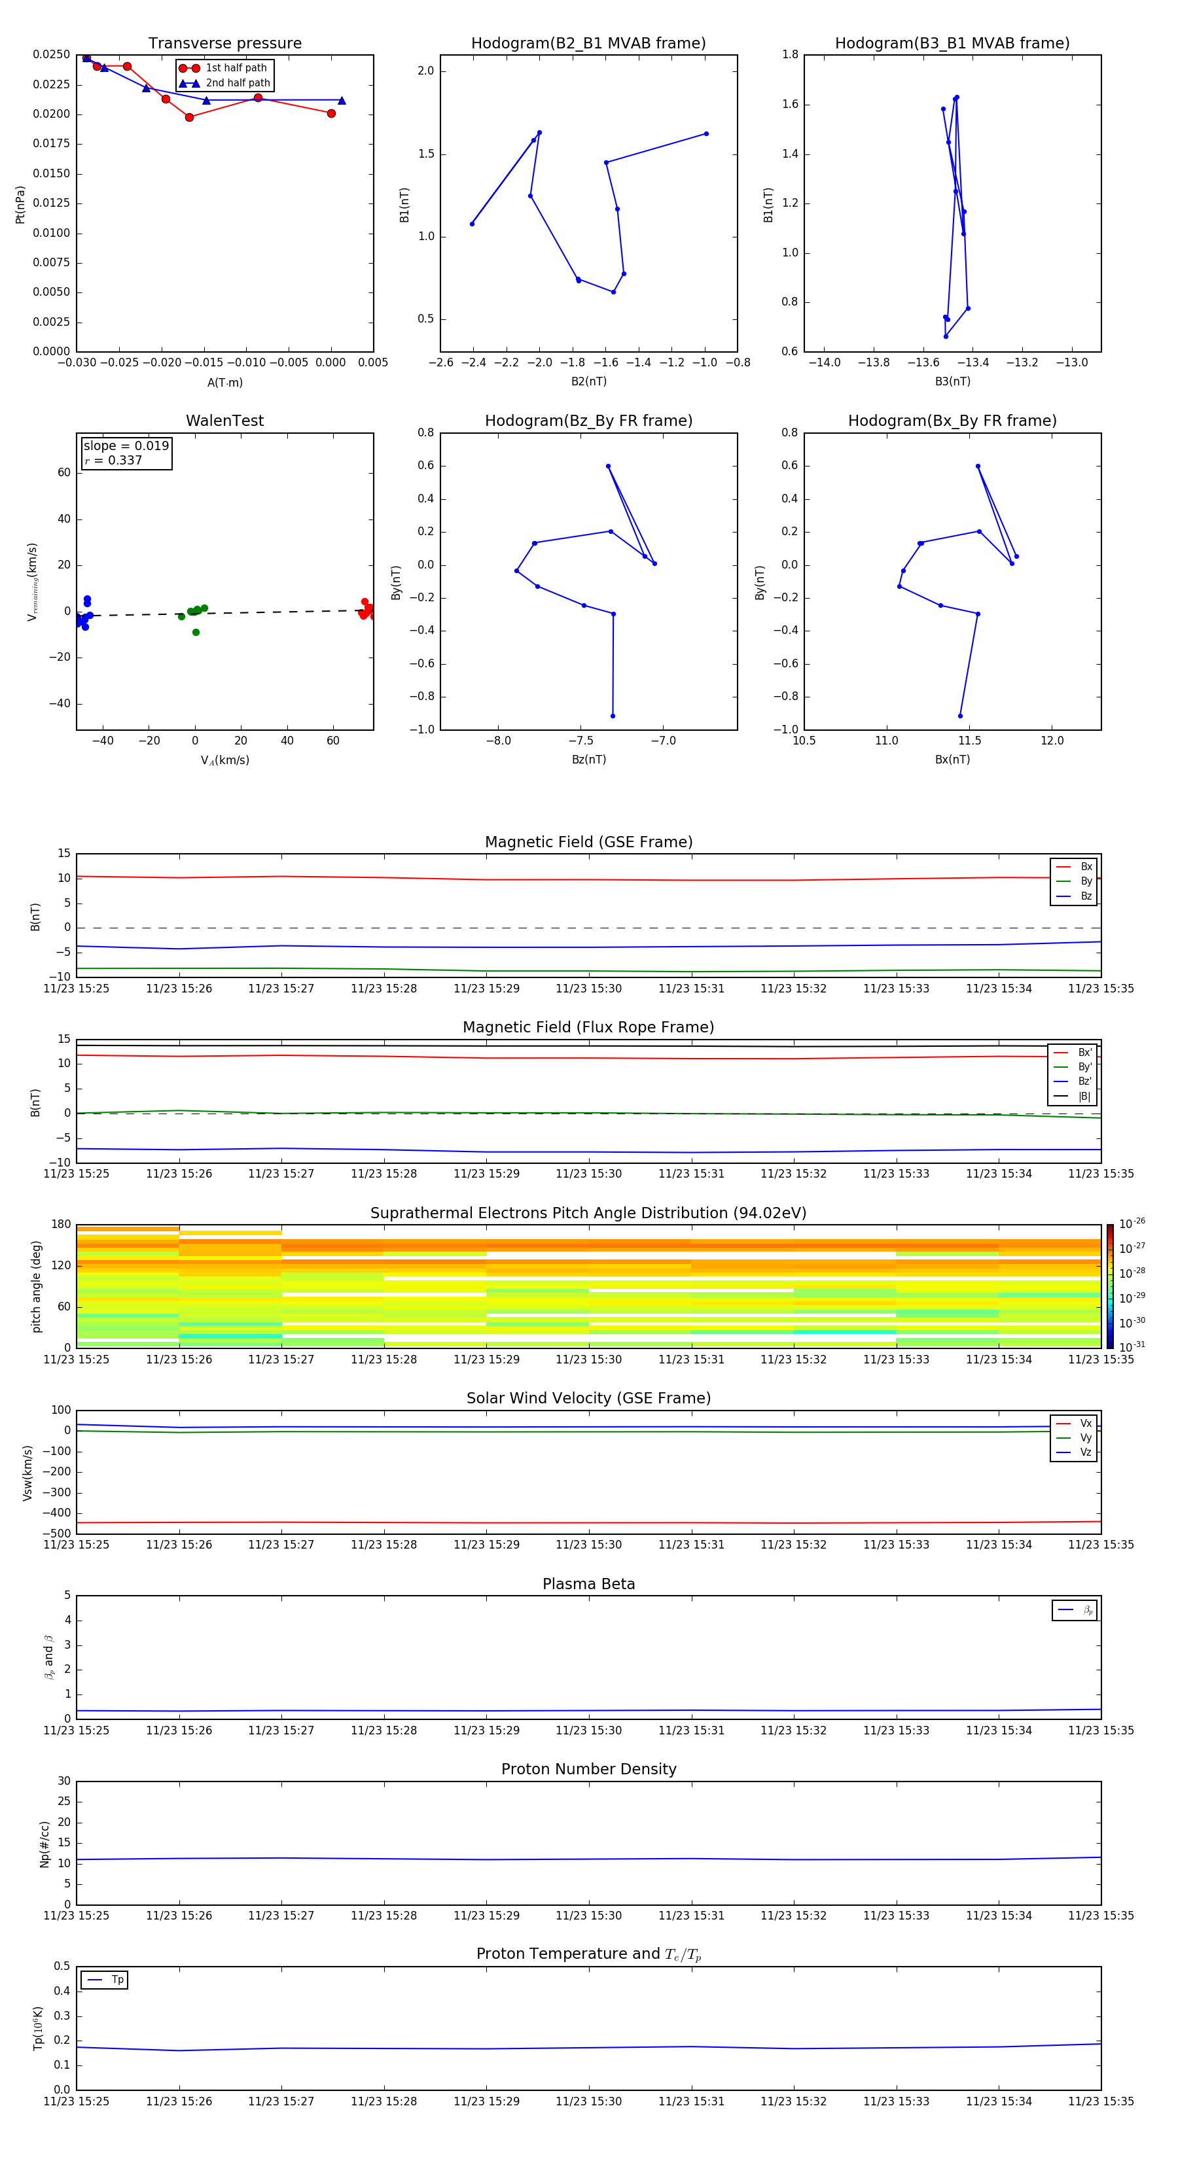Click the 'Hodogram(B2_B1 MVAB frame)' title
The width and height of the screenshot is (1178, 2159).
click(588, 44)
